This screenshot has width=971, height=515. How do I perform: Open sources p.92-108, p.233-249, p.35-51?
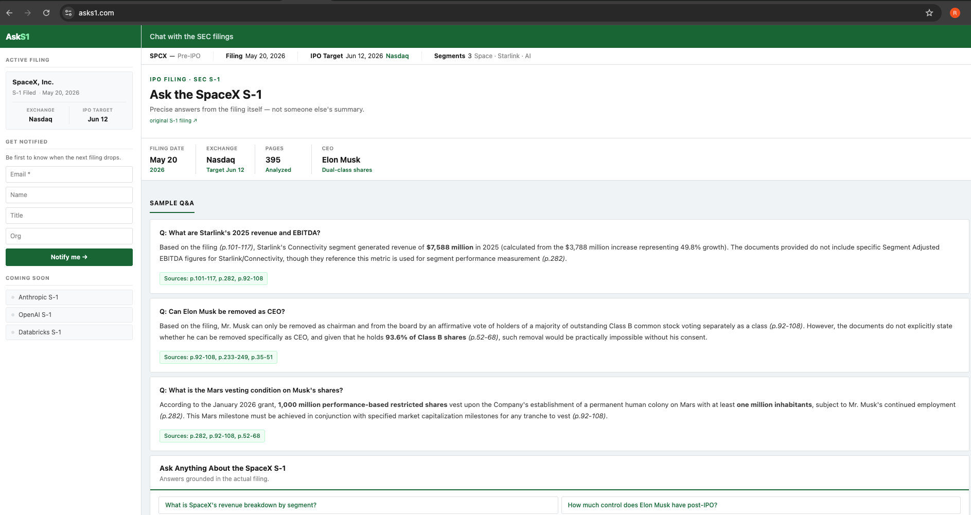click(x=218, y=357)
